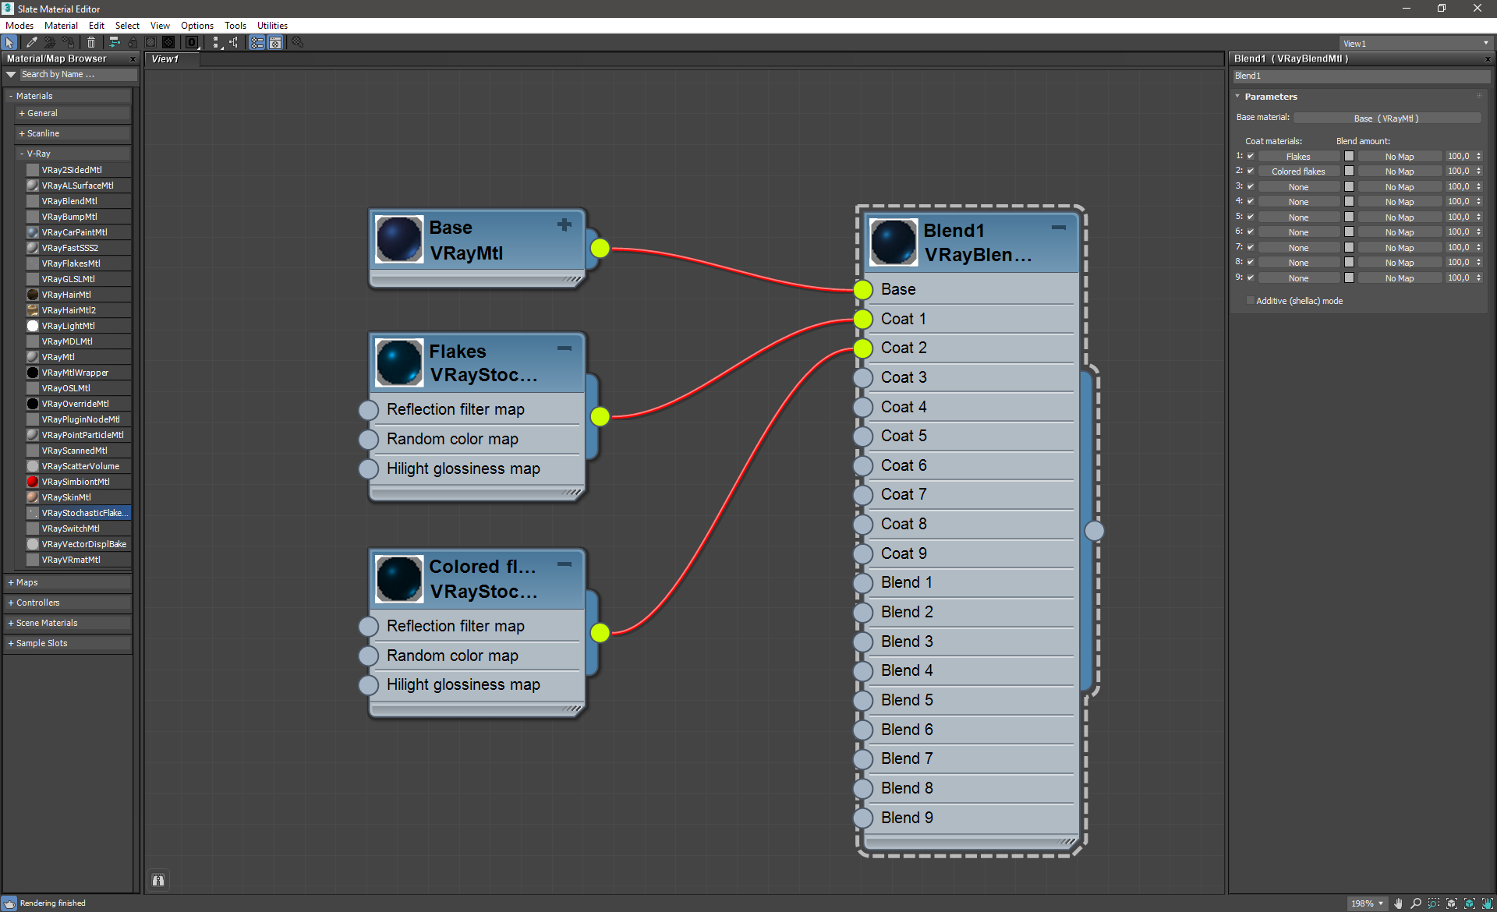Click the Zoom magnifier tool

point(1416,903)
